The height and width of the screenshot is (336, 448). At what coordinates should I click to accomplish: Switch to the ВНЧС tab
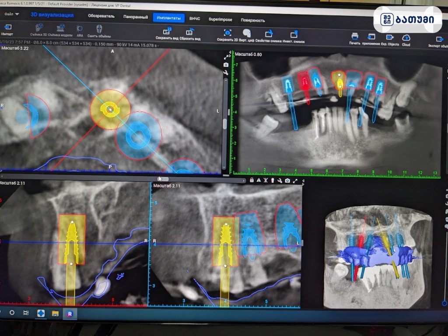point(195,18)
